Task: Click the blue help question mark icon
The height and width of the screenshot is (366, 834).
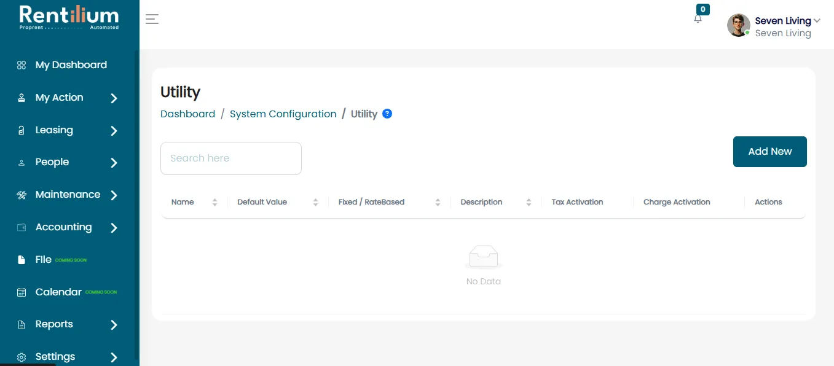Action: click(387, 114)
